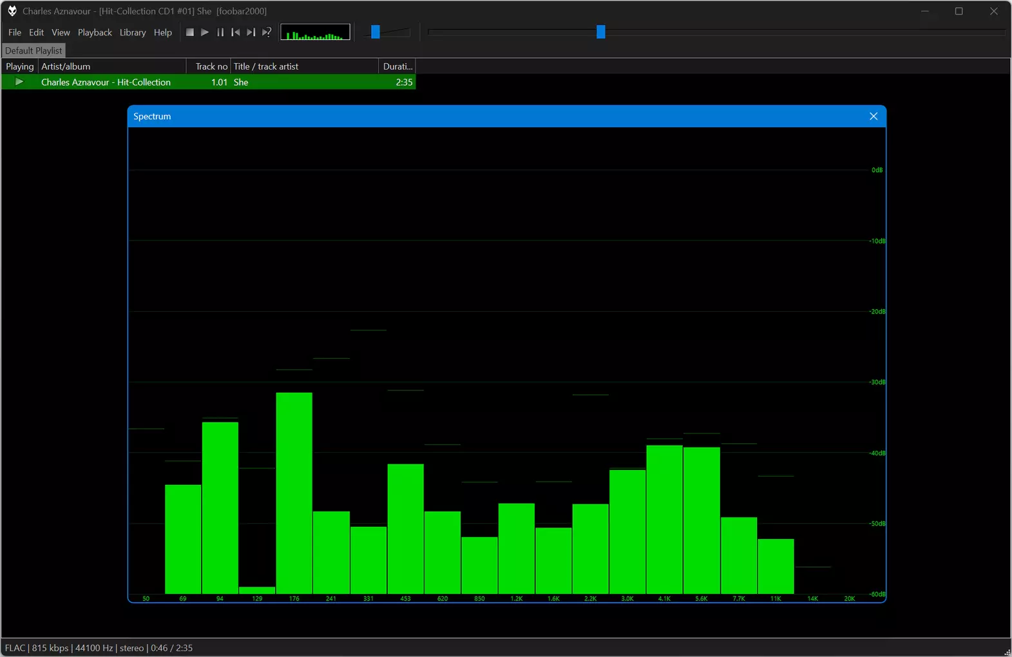Click the 20K frequency label
The image size is (1012, 657).
850,598
